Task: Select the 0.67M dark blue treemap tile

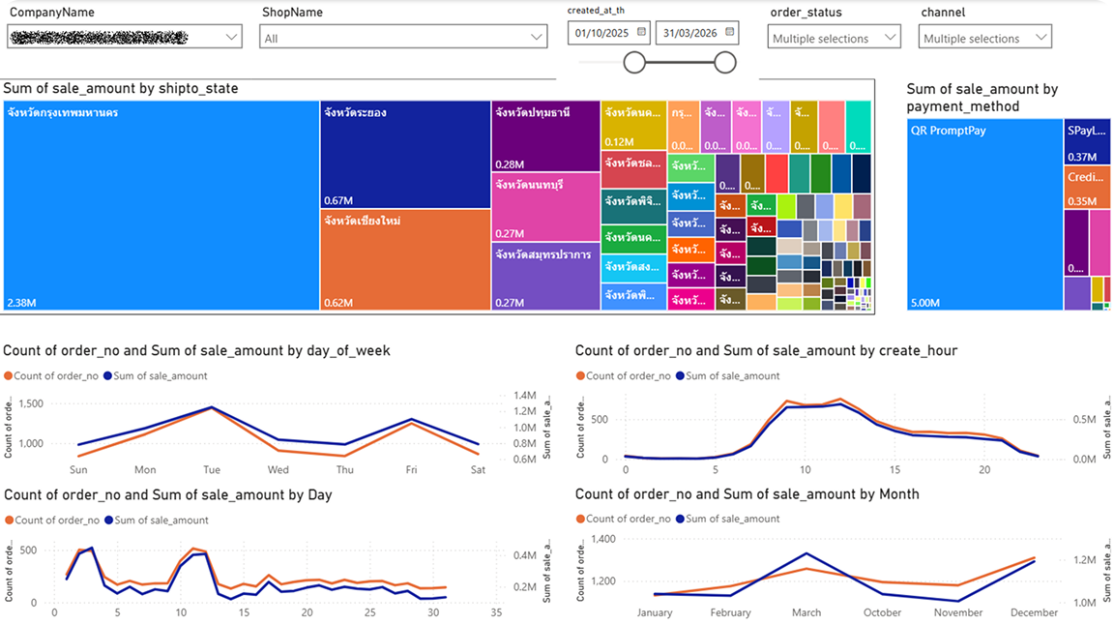Action: pos(405,154)
